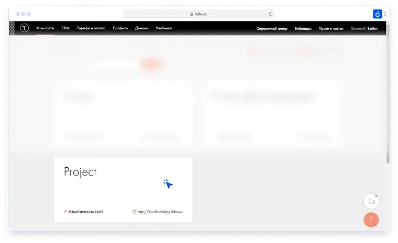398x243 pixels.
Task: Open the megaphone announcements button
Action: click(371, 201)
